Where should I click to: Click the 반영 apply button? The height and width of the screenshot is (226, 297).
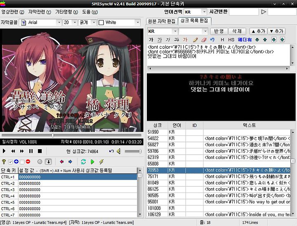point(219,31)
